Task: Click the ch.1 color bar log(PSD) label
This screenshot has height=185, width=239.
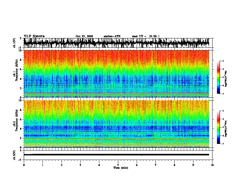Action: [226, 79]
